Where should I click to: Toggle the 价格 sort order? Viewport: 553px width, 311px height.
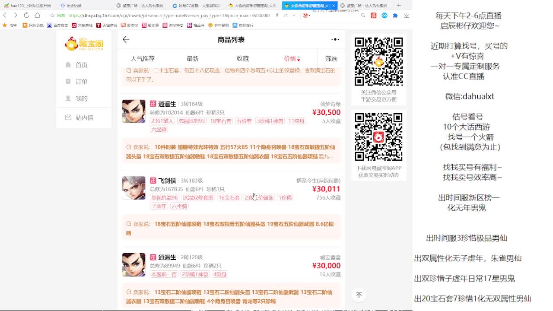pos(292,59)
